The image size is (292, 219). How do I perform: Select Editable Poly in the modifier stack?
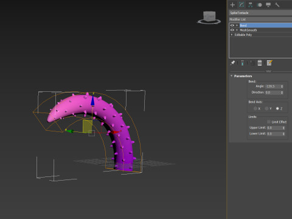tap(243, 35)
